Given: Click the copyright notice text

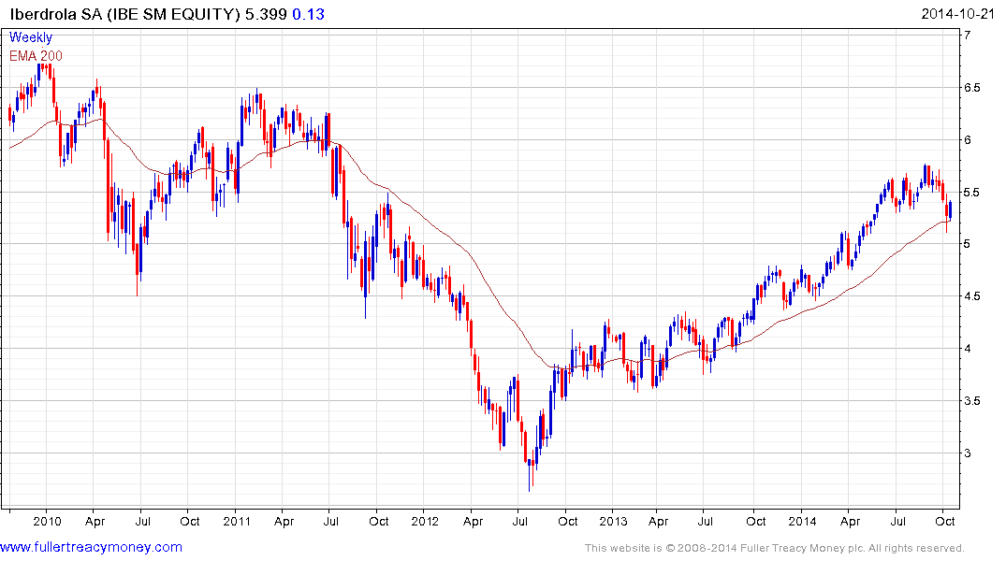Looking at the screenshot, I should (x=775, y=548).
